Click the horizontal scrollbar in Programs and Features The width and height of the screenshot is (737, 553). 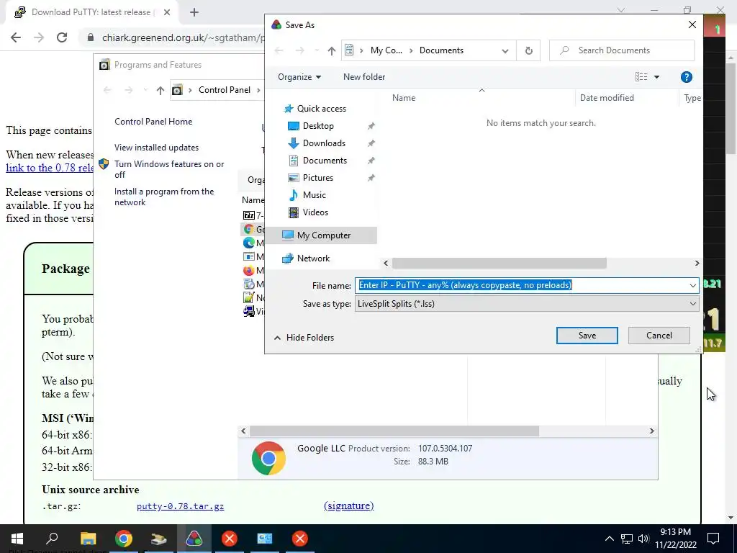[x=394, y=431]
